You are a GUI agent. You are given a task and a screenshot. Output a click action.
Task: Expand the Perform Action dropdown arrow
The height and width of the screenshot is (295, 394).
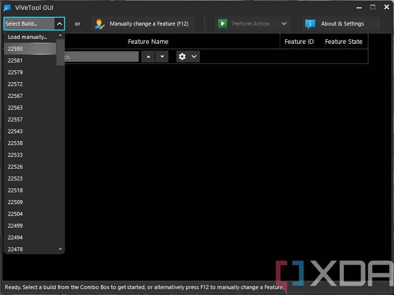pyautogui.click(x=284, y=24)
